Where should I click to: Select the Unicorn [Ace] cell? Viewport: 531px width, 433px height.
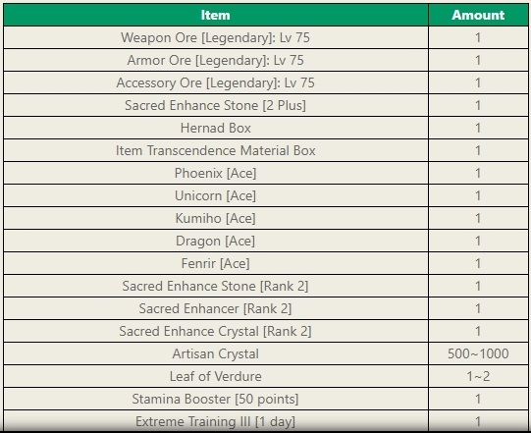(216, 195)
